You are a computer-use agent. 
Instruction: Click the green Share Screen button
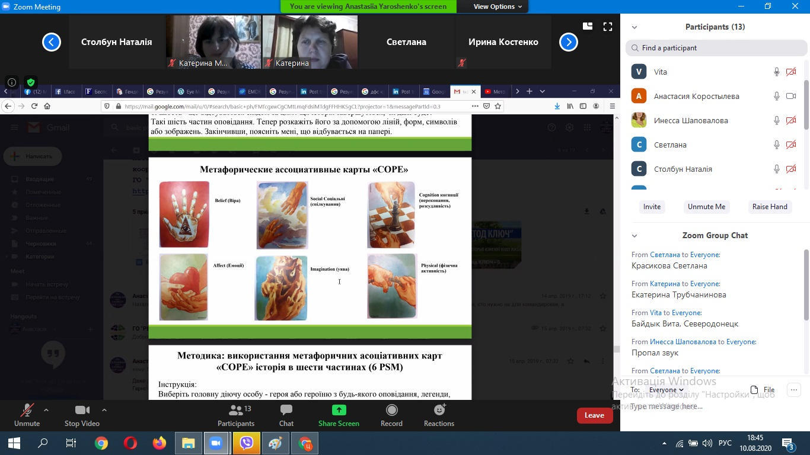(339, 415)
